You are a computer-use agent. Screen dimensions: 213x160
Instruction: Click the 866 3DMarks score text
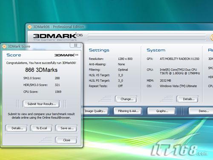tap(41, 70)
